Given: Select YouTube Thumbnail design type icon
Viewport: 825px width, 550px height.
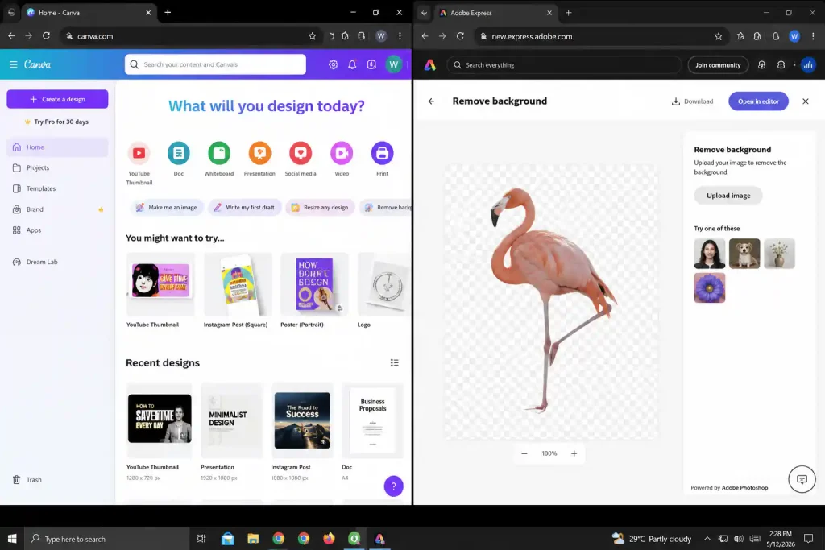Looking at the screenshot, I should tap(139, 153).
